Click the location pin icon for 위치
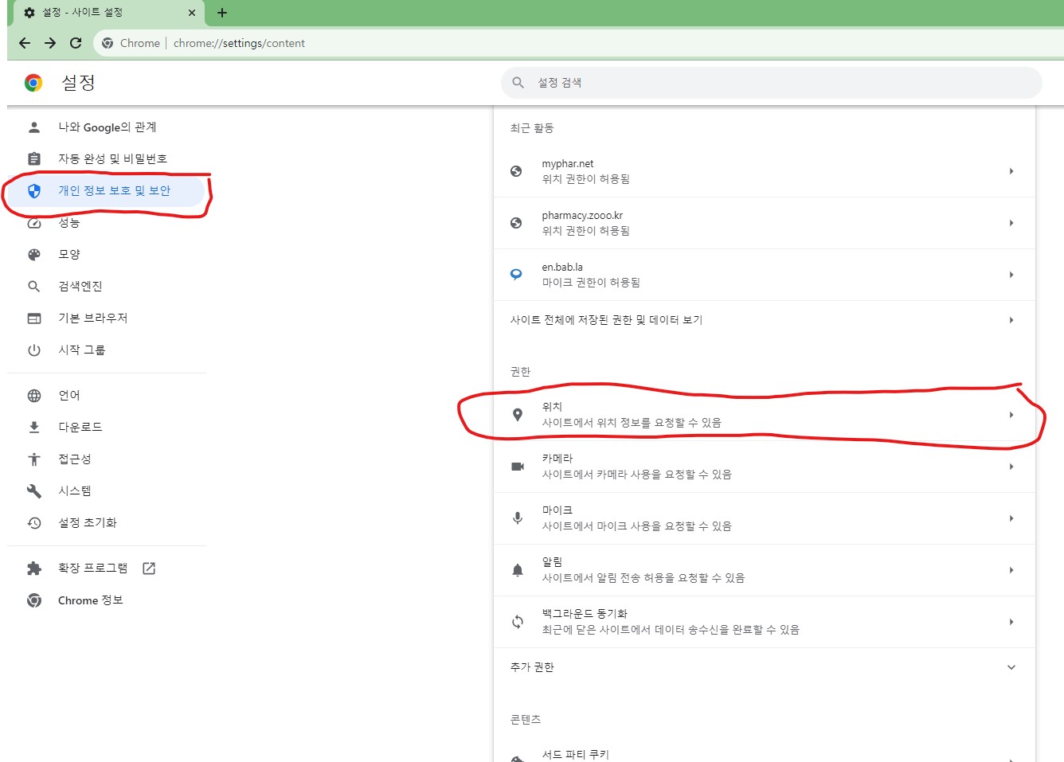Image resolution: width=1064 pixels, height=762 pixels. [x=518, y=415]
